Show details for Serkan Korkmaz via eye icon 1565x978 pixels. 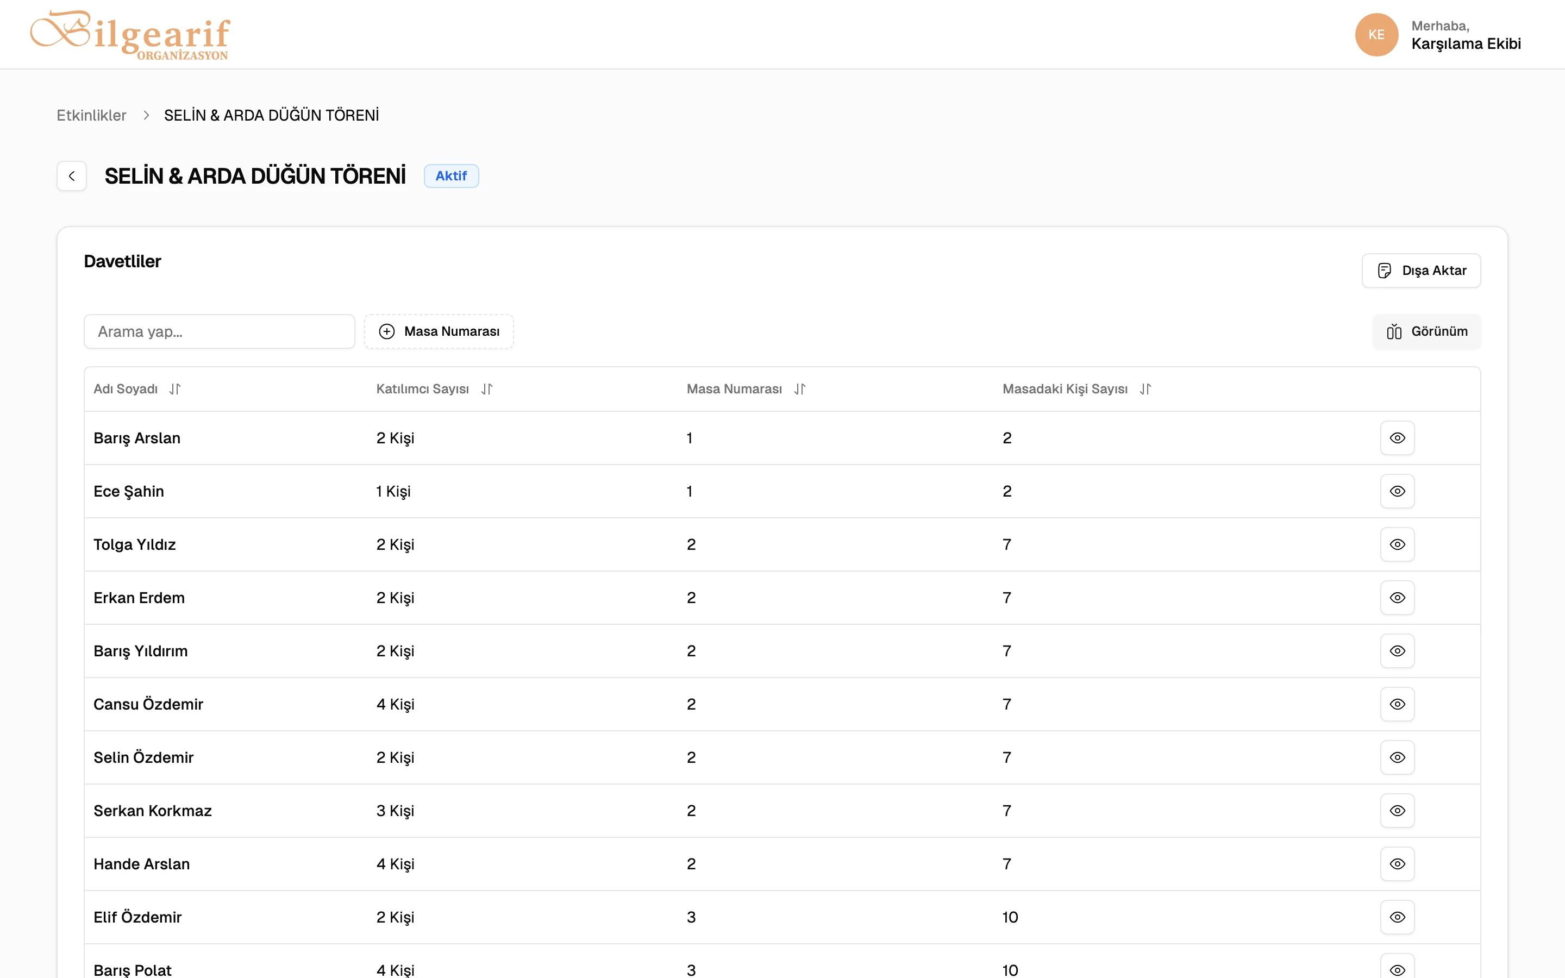pyautogui.click(x=1397, y=811)
